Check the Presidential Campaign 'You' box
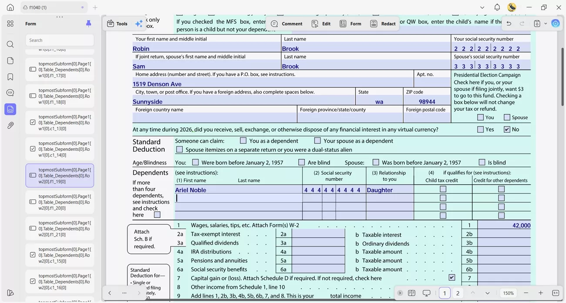Viewport: 566px width, 303px height. (481, 117)
